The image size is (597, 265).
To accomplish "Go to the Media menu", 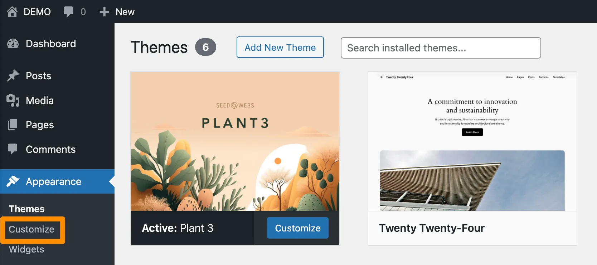I will pos(40,100).
